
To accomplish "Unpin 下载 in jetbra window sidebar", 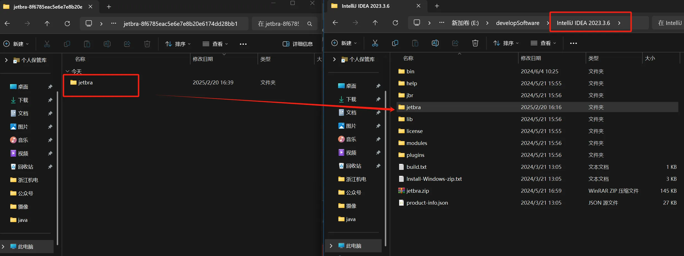I will [x=50, y=100].
